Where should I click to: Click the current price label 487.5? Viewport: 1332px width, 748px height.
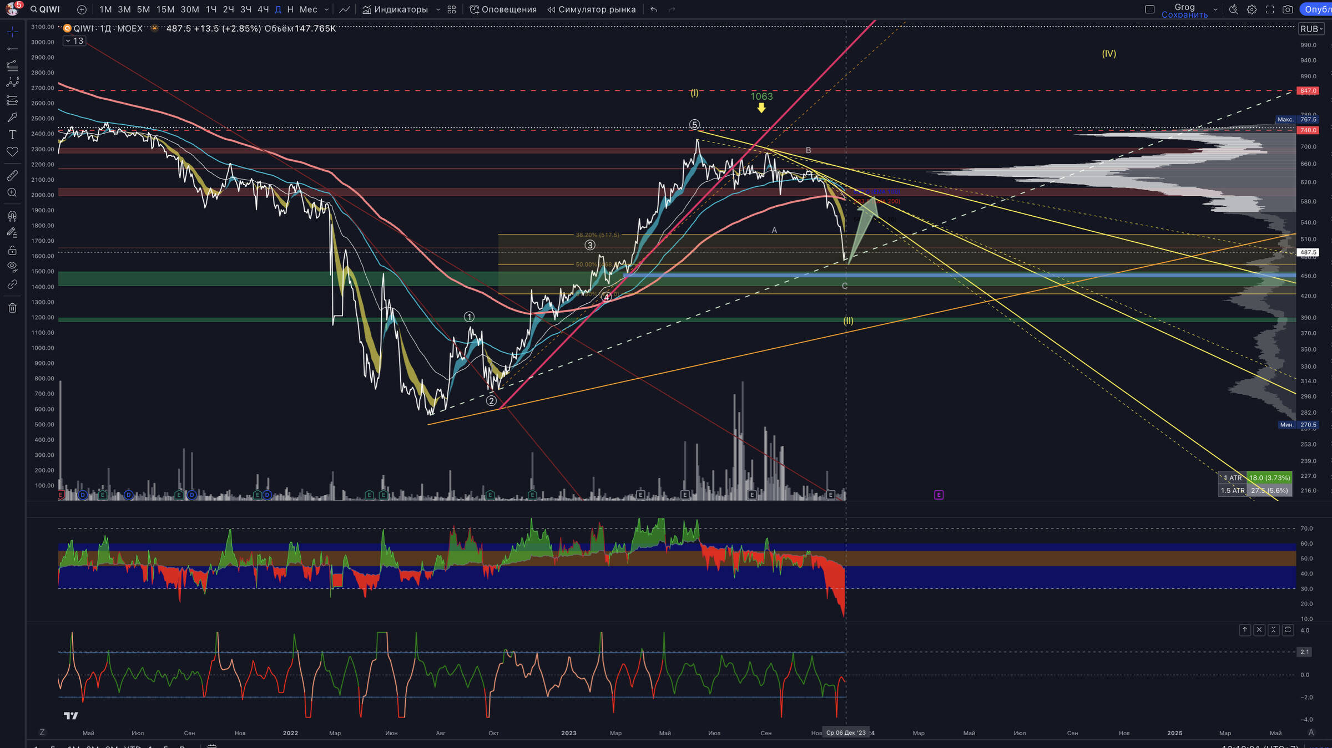click(x=1308, y=252)
